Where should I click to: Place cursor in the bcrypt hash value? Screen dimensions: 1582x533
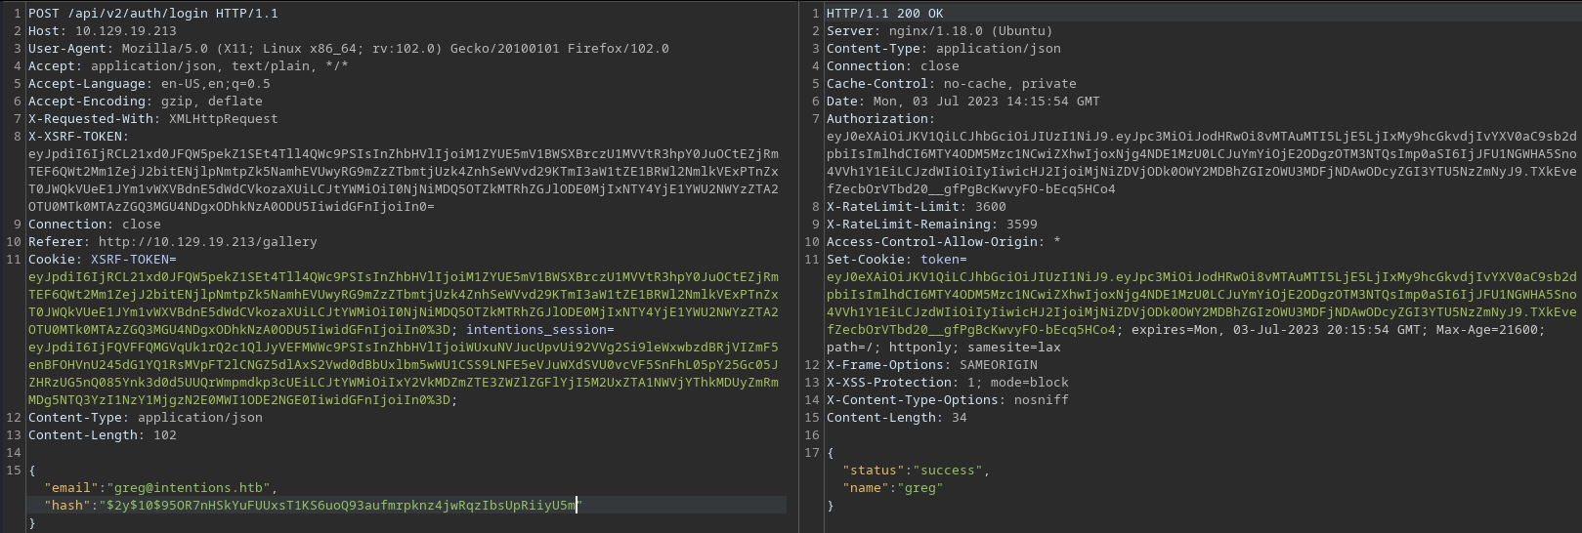pyautogui.click(x=342, y=506)
